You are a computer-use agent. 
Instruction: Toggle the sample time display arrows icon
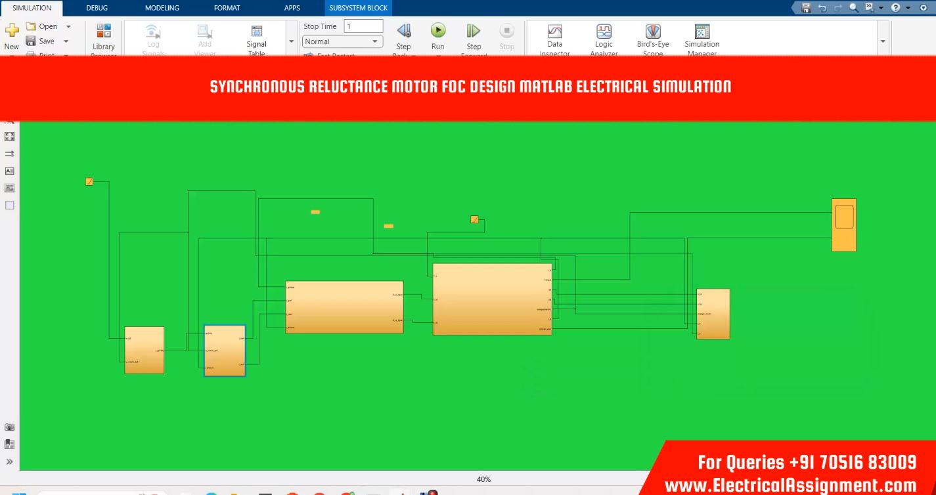tap(9, 154)
